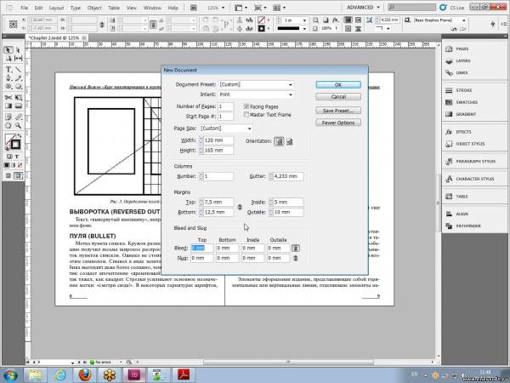
Task: Select the Line tool
Action: click(x=18, y=70)
